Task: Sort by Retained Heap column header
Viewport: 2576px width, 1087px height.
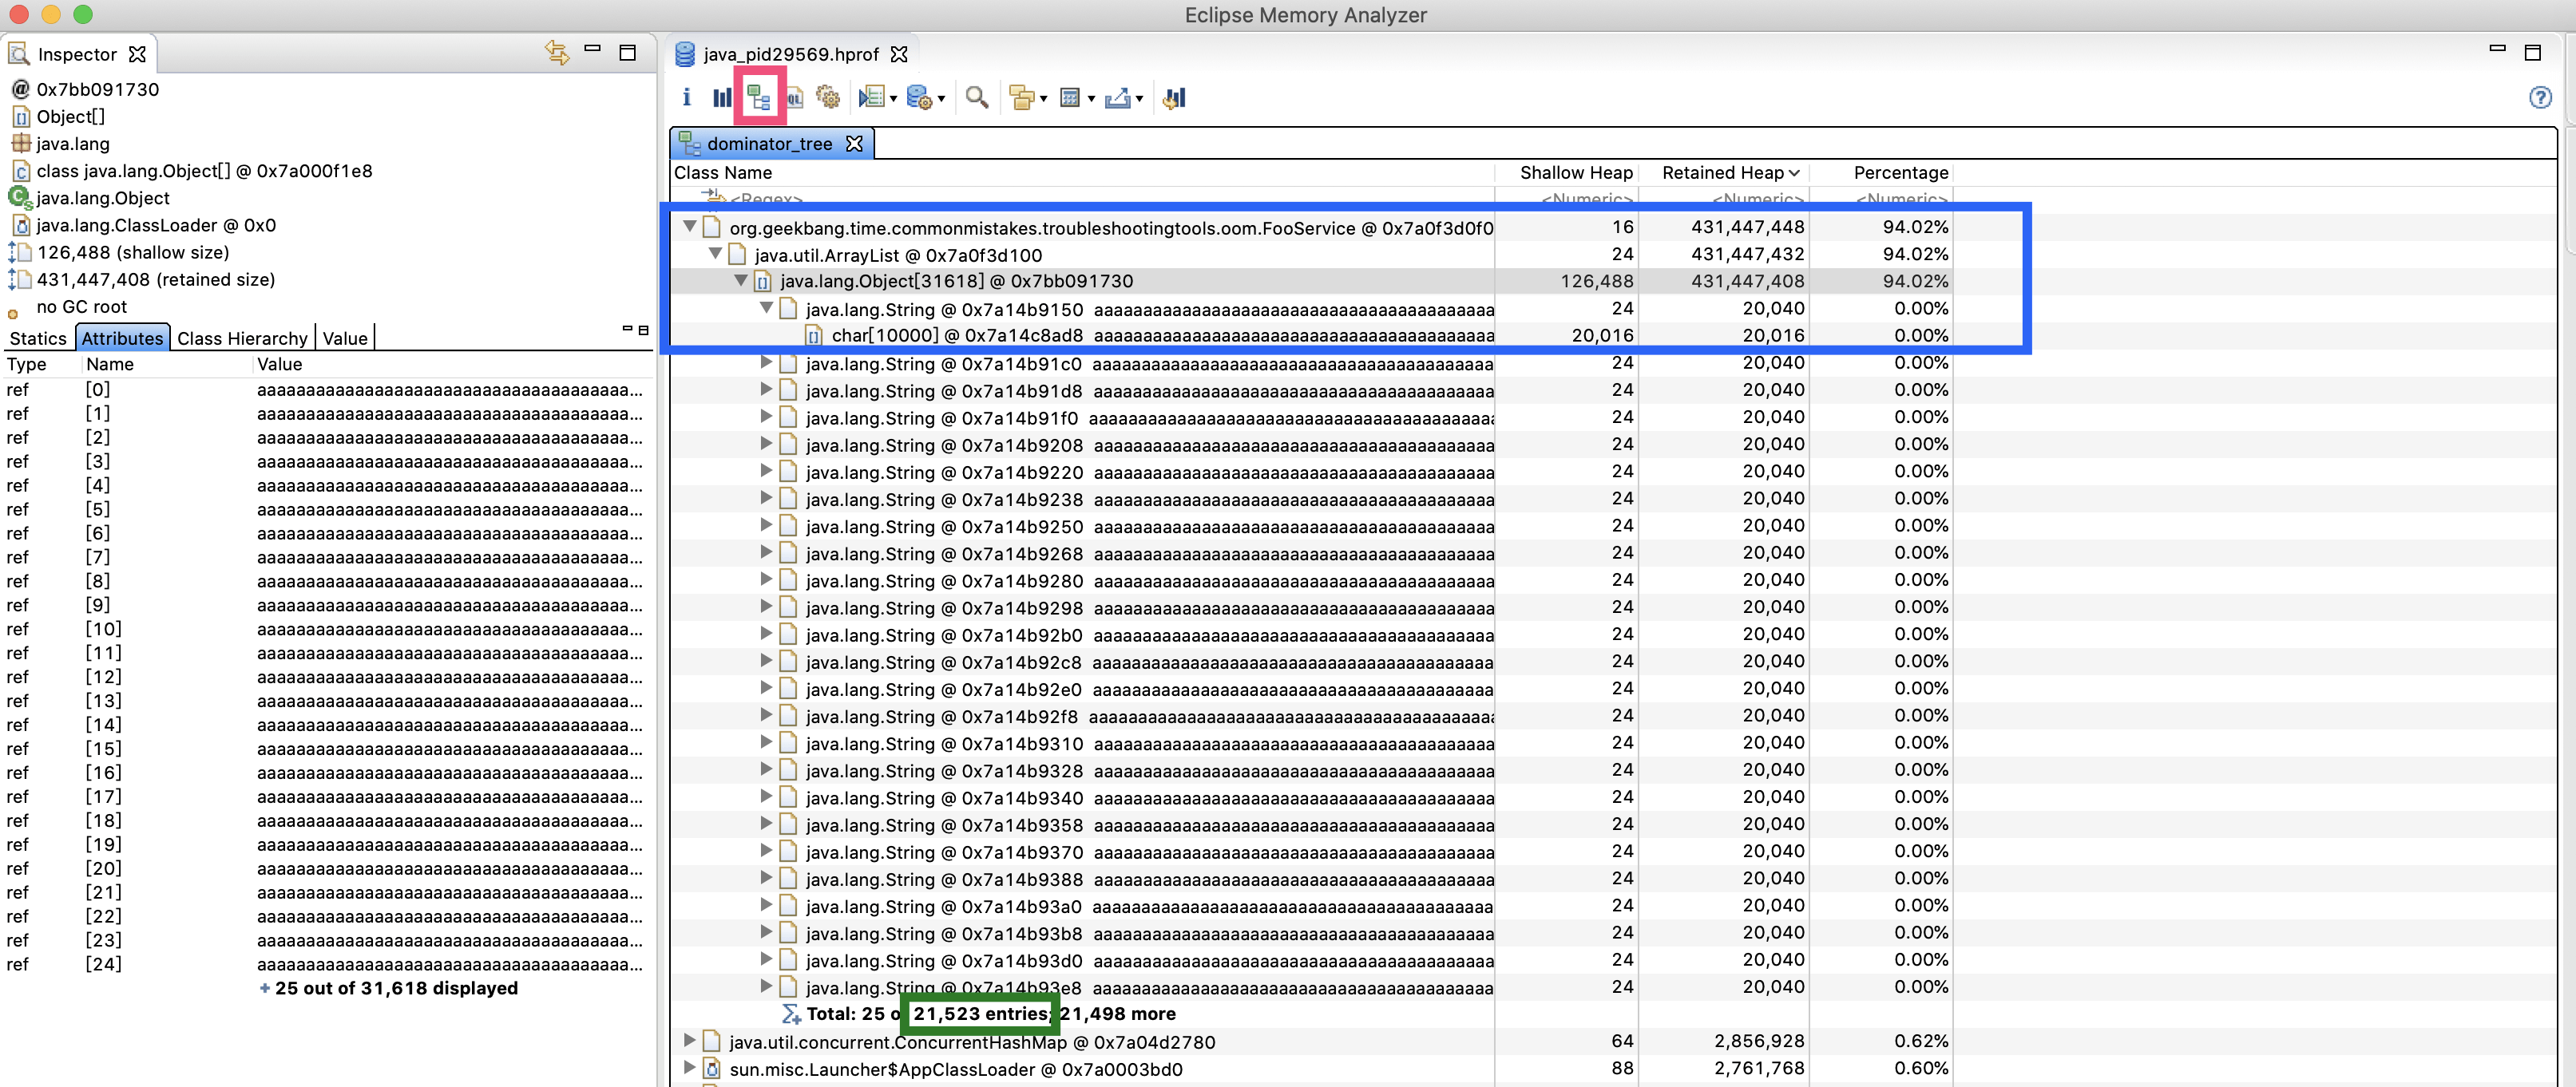Action: tap(1722, 172)
